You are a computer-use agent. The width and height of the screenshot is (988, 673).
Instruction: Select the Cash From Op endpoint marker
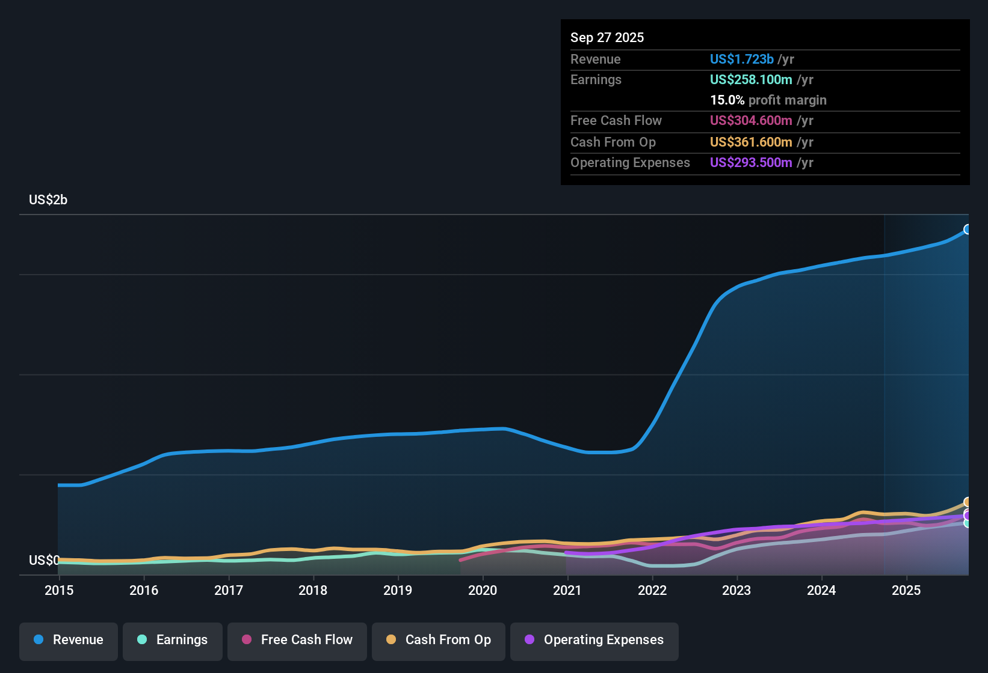tap(966, 502)
